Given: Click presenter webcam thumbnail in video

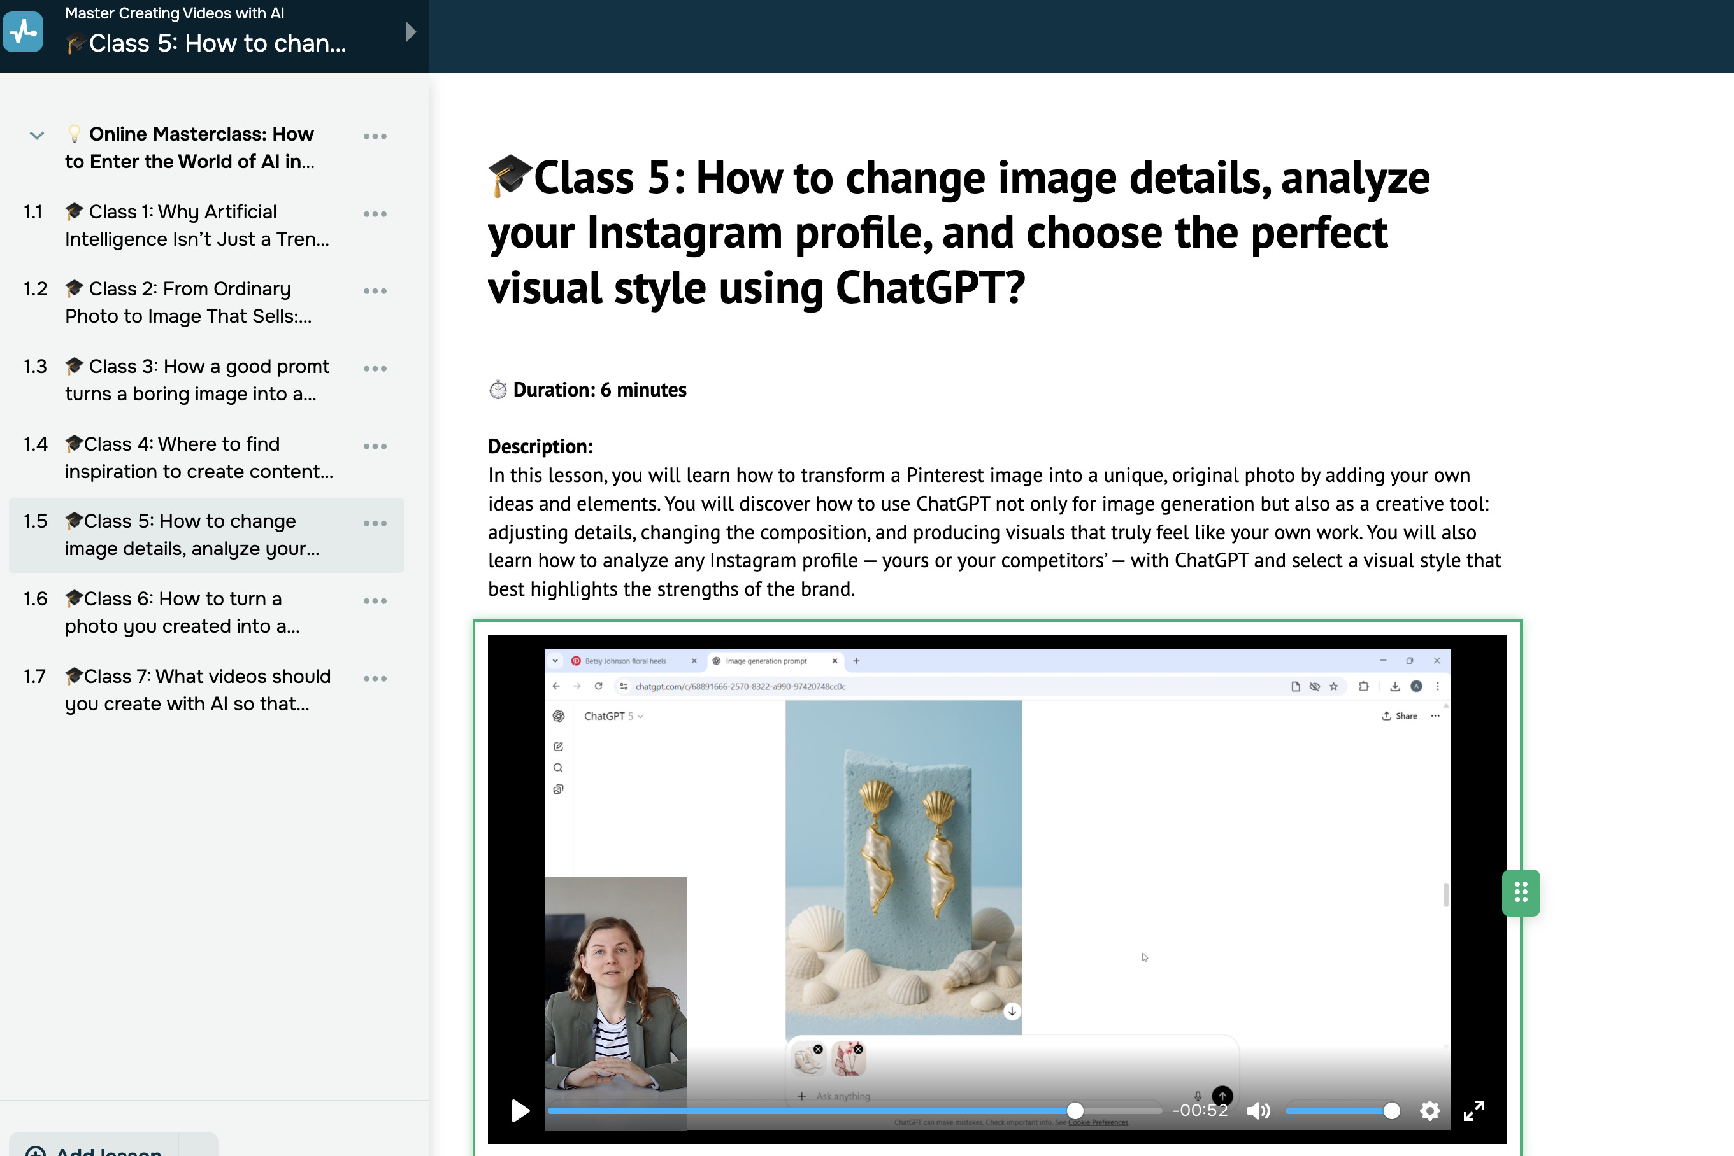Looking at the screenshot, I should (x=615, y=1003).
